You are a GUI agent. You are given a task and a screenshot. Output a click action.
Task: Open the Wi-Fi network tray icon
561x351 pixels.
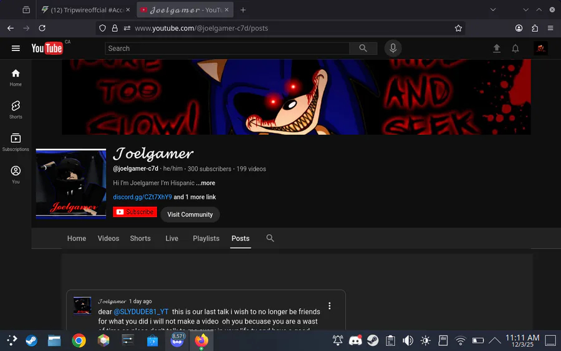(x=461, y=340)
